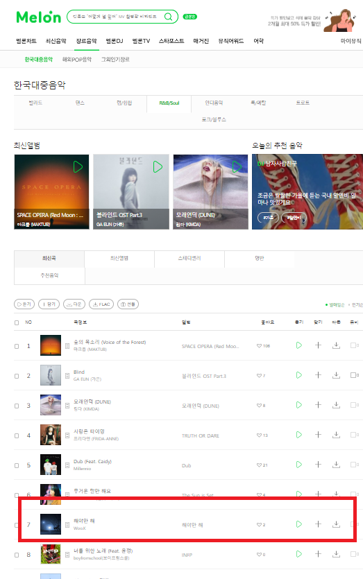Click inside the Melon search field

(115, 17)
